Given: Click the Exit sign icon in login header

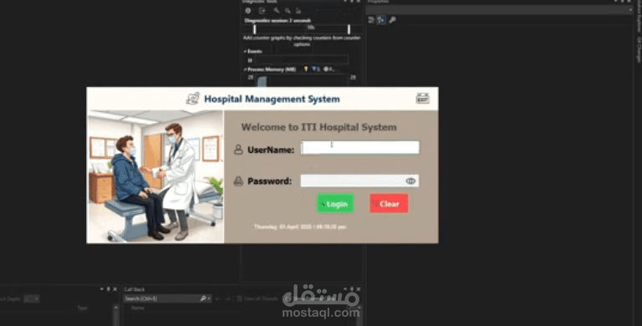Looking at the screenshot, I should (422, 99).
